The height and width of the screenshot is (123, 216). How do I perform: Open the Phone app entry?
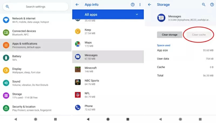point(108,107)
